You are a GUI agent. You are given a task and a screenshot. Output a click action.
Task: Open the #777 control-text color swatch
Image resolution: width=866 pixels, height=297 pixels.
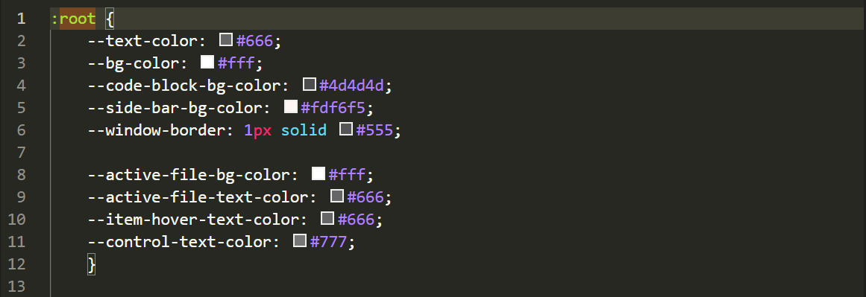300,240
